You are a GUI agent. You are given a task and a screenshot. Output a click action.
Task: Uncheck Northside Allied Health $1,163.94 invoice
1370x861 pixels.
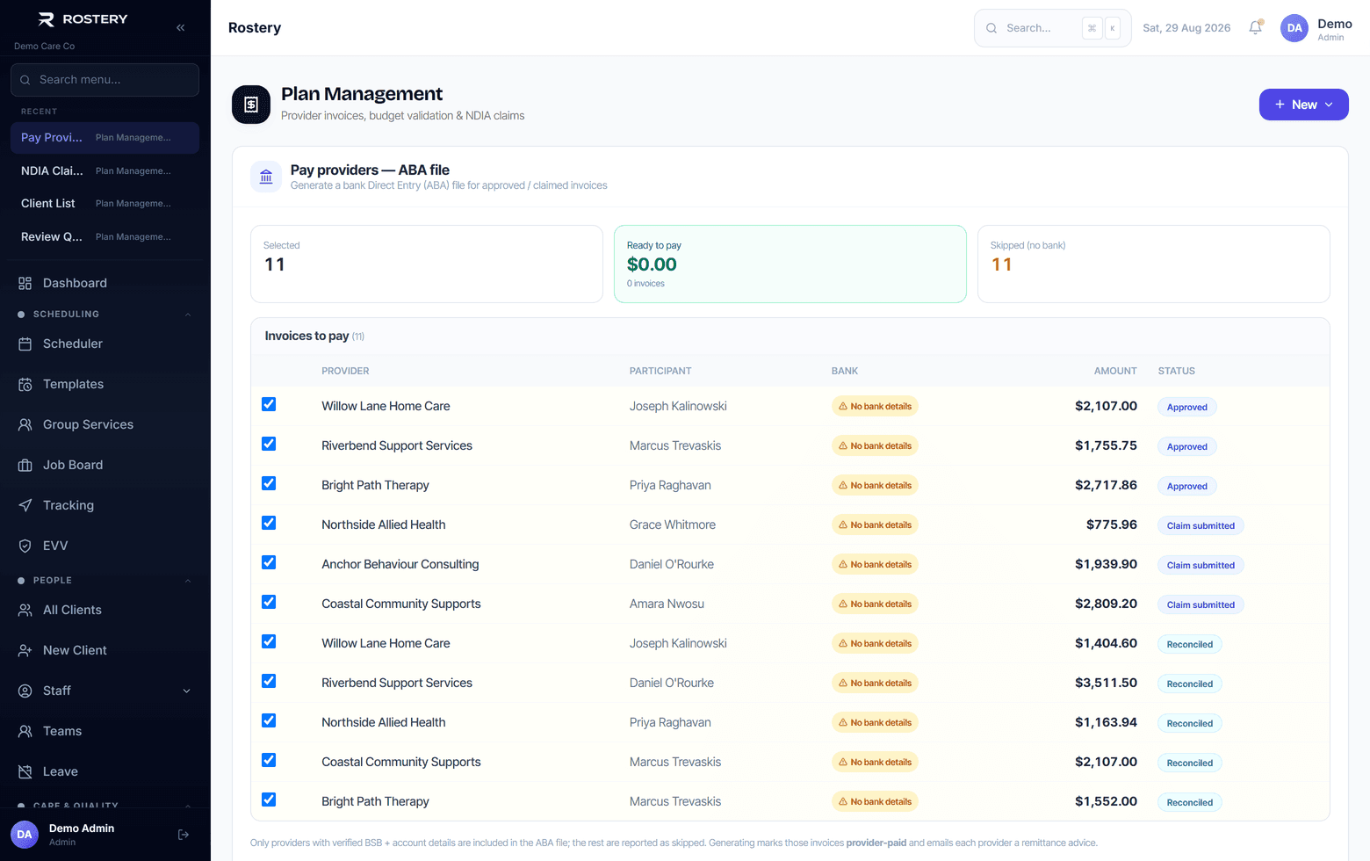[x=269, y=720]
